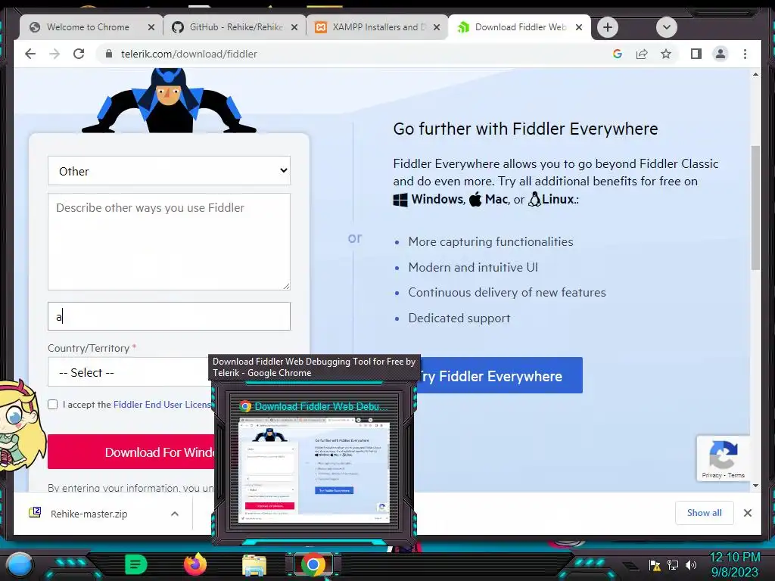The width and height of the screenshot is (775, 581).
Task: Close the Download Fiddler Web tab
Action: pyautogui.click(x=579, y=27)
